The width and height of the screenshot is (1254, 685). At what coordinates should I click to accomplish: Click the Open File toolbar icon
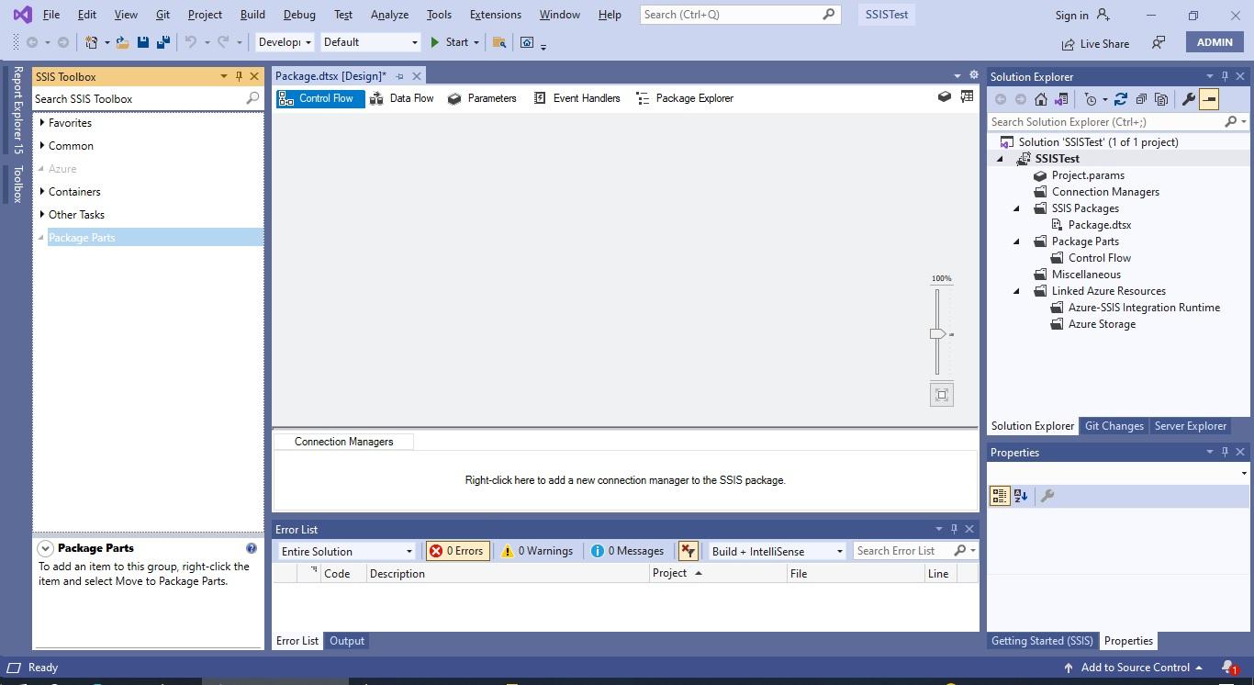(121, 42)
